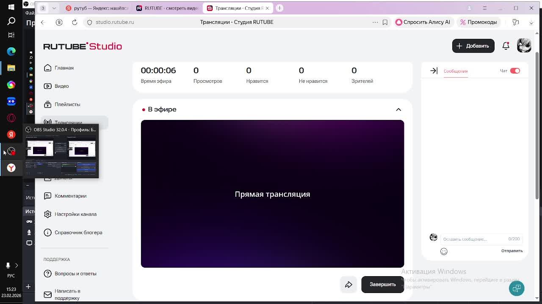Select the Сообщения tab
Screen dimensions: 542x304
coord(456,71)
